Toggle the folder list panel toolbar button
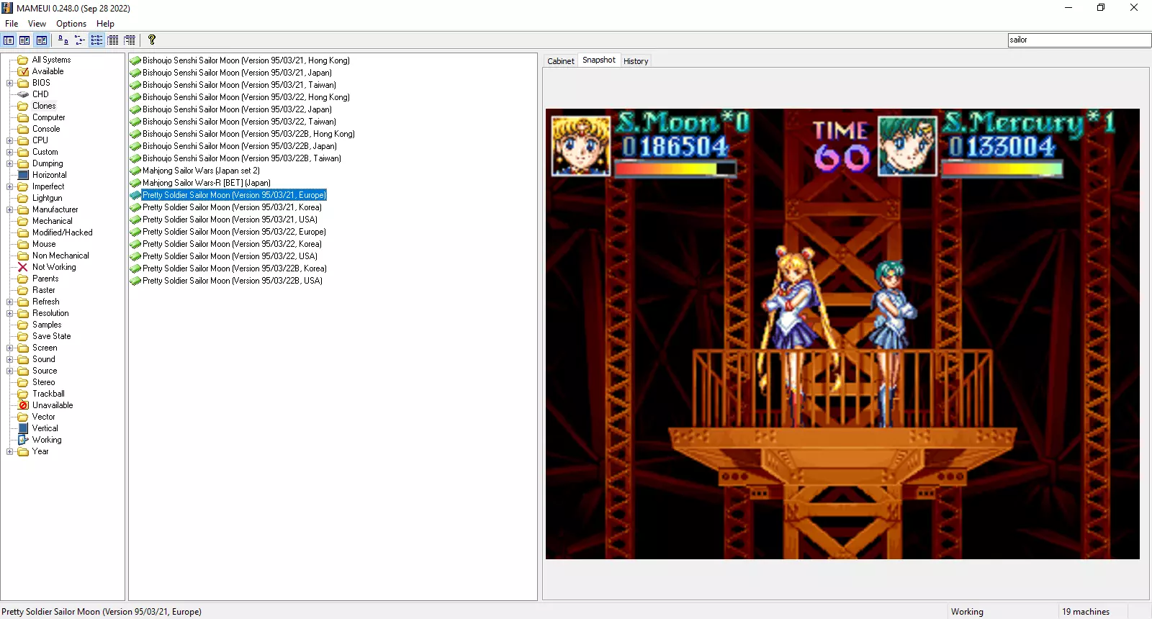 (x=9, y=40)
